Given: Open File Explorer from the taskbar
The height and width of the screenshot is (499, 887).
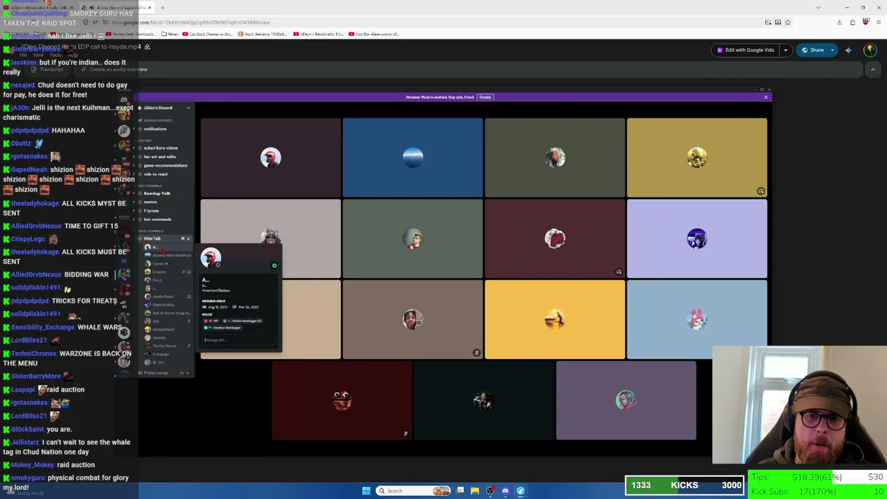Looking at the screenshot, I should click(x=475, y=491).
